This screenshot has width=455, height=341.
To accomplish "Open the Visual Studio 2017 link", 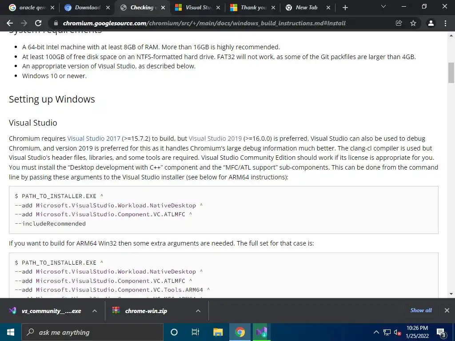I will click(x=94, y=139).
